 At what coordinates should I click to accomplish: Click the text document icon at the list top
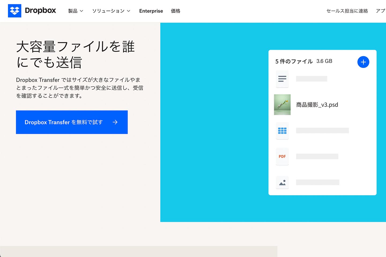coord(282,78)
